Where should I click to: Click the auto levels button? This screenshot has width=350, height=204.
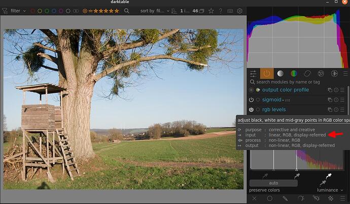pos(273,183)
